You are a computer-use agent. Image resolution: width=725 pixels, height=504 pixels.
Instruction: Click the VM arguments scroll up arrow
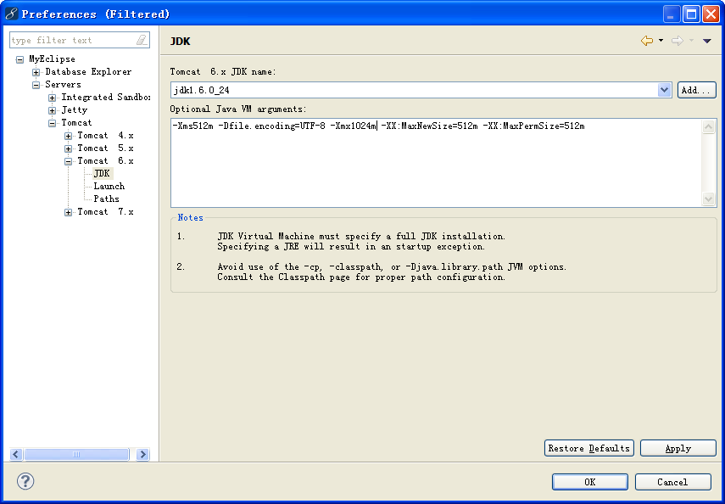[x=708, y=126]
